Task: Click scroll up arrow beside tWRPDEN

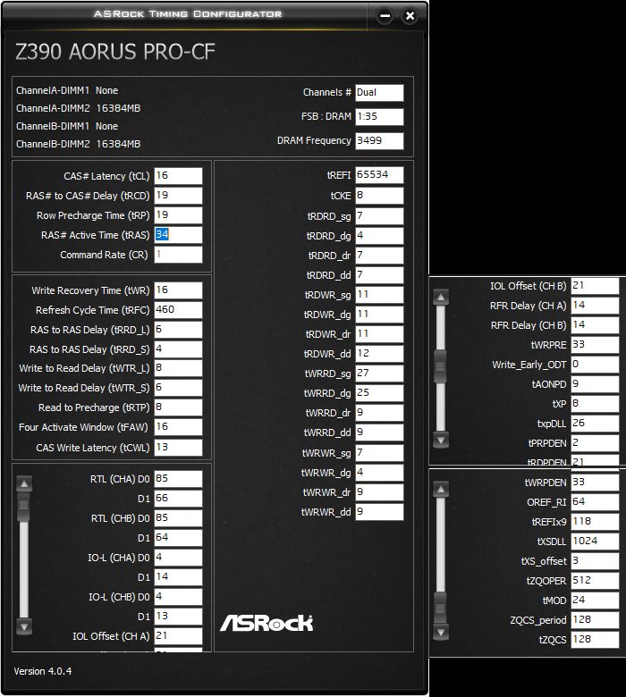Action: tap(441, 490)
